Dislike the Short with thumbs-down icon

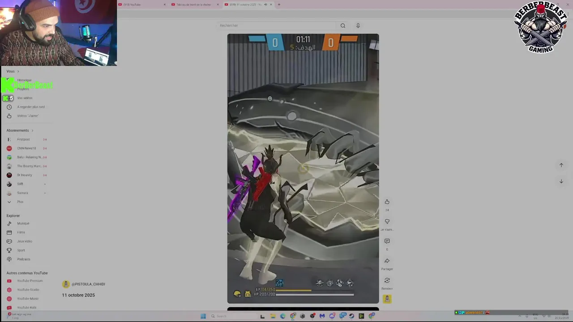click(387, 221)
